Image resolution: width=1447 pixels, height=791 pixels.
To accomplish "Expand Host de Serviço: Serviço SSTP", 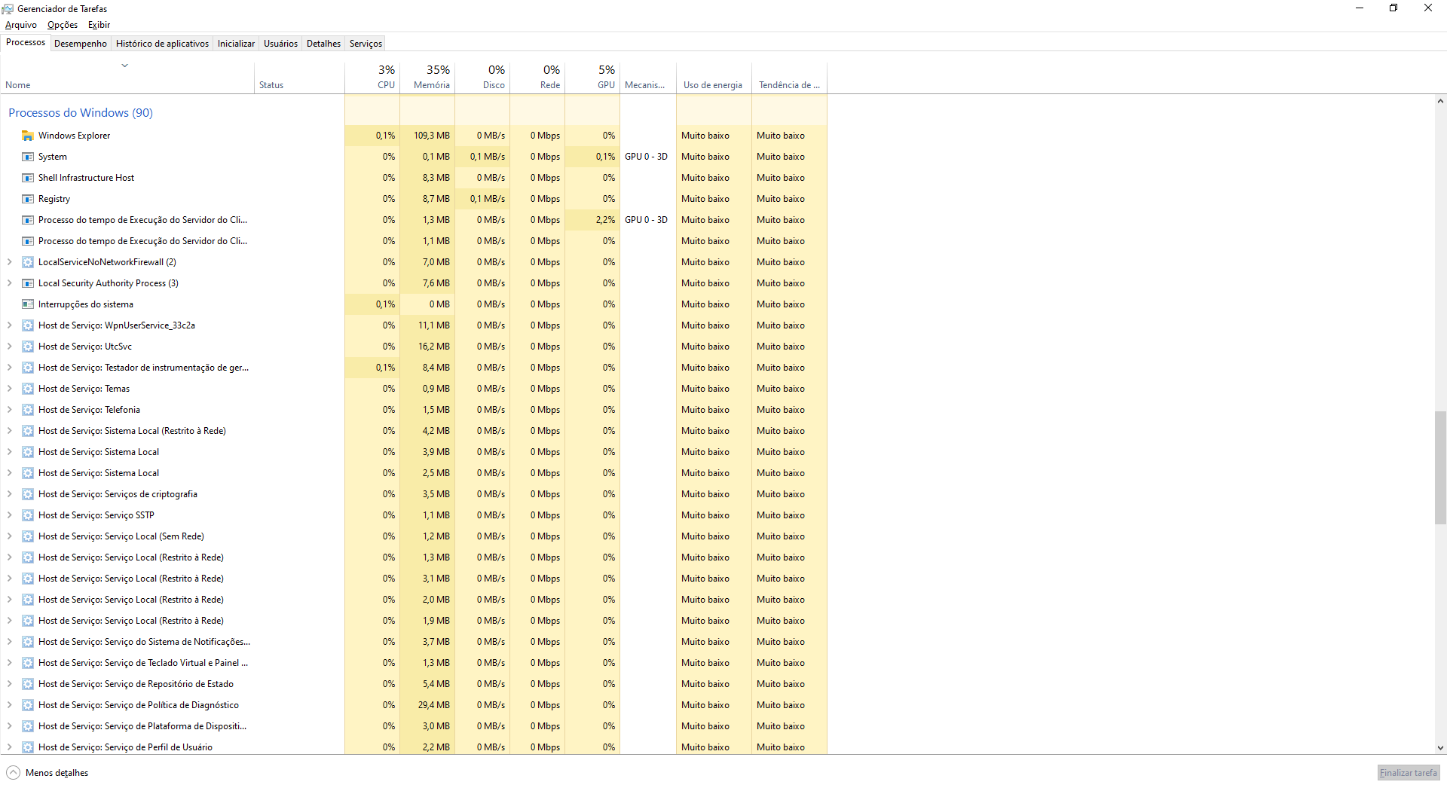I will 9,515.
